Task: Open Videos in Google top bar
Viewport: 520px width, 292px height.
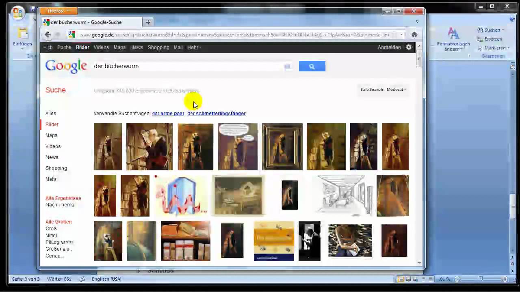Action: (x=101, y=47)
